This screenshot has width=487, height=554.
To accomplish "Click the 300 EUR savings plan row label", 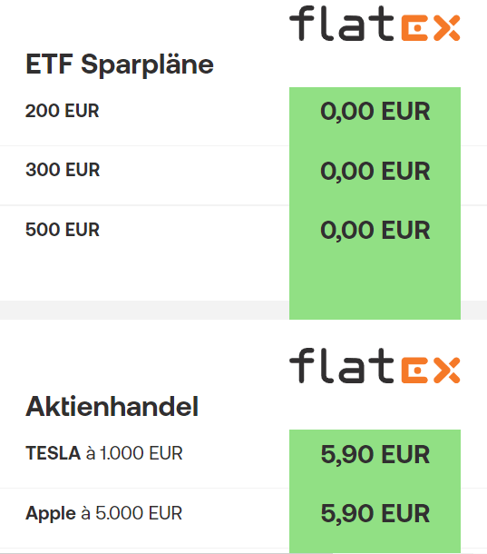I will 63,170.
